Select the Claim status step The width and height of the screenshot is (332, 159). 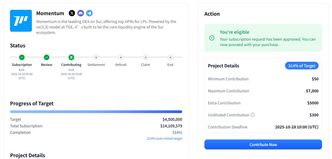pos(145,57)
